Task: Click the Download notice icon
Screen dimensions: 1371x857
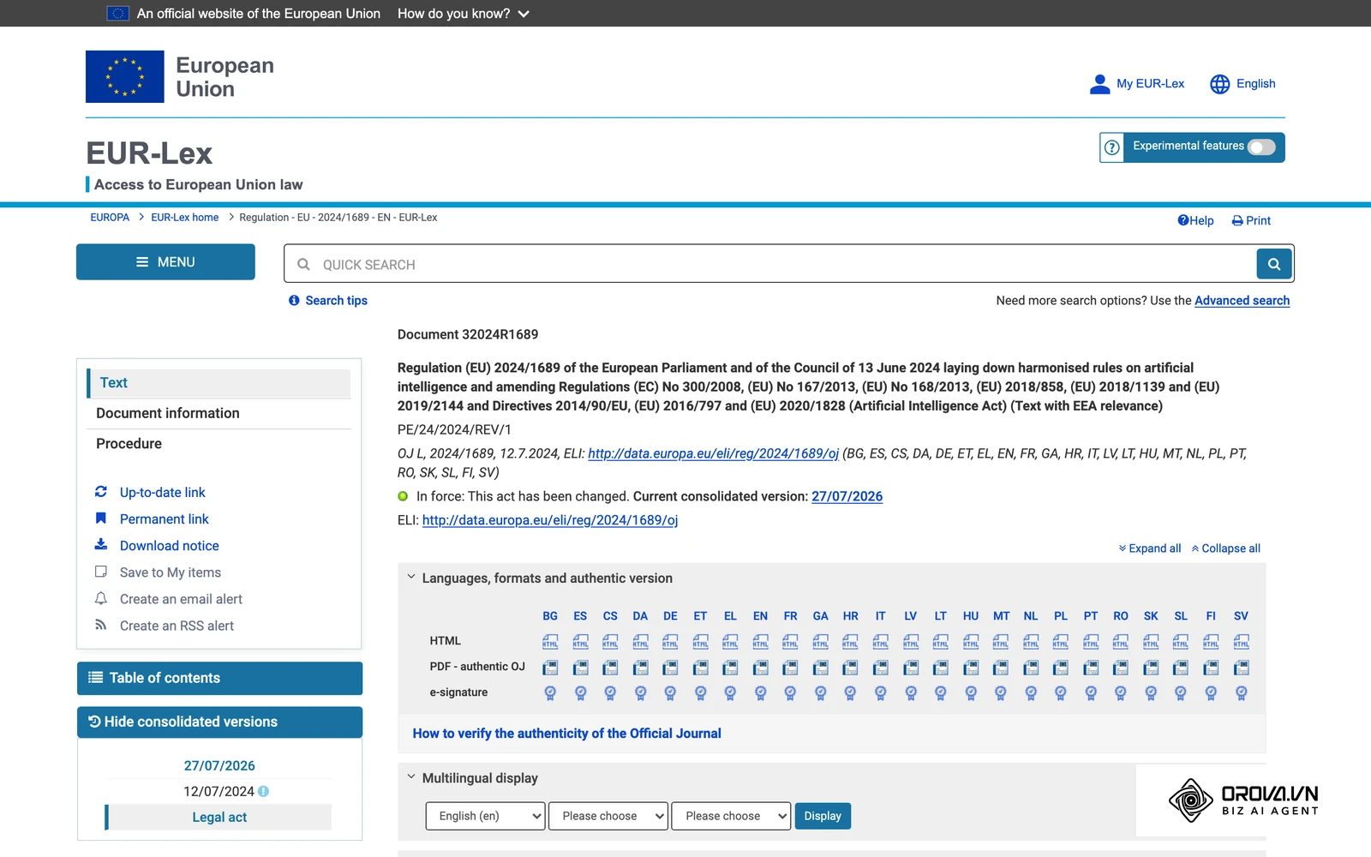Action: (x=101, y=545)
